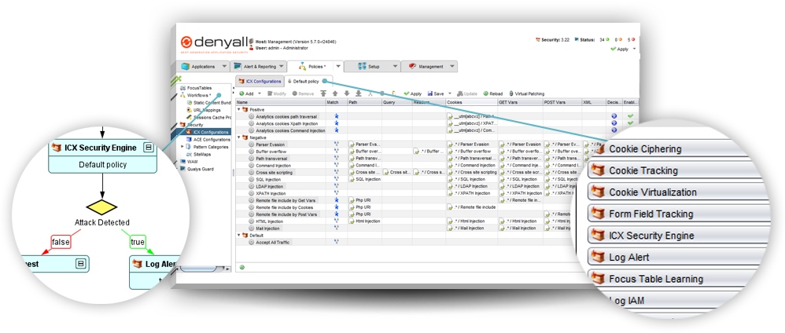785x333 pixels.
Task: Select SiteMaps in the sidebar tree
Action: tap(198, 155)
